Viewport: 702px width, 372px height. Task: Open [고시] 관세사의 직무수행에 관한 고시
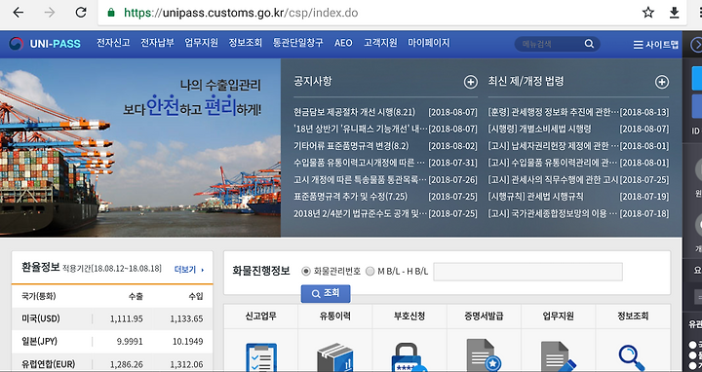554,180
